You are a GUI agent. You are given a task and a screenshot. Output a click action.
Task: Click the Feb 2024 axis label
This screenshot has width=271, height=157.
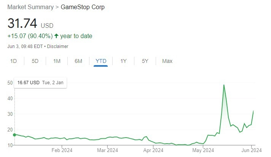point(62,150)
